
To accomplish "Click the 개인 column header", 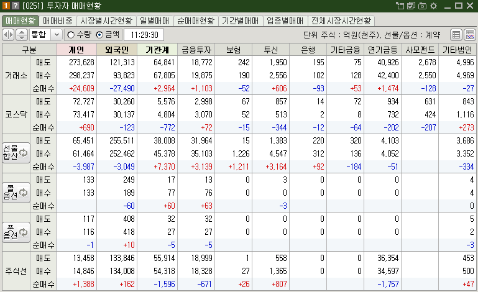I will (76, 50).
